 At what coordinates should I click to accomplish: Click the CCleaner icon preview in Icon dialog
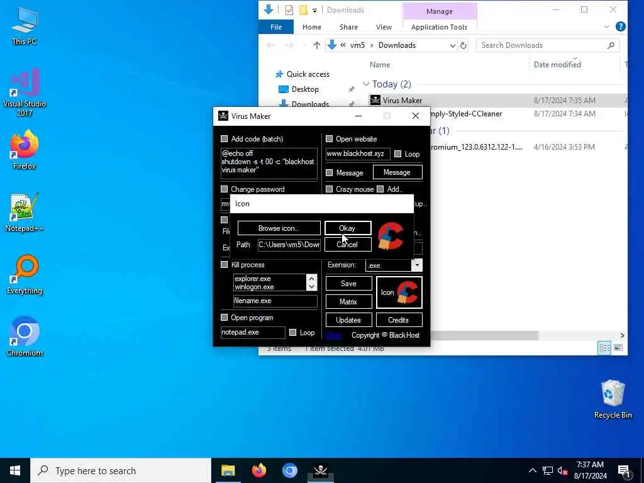(x=391, y=236)
